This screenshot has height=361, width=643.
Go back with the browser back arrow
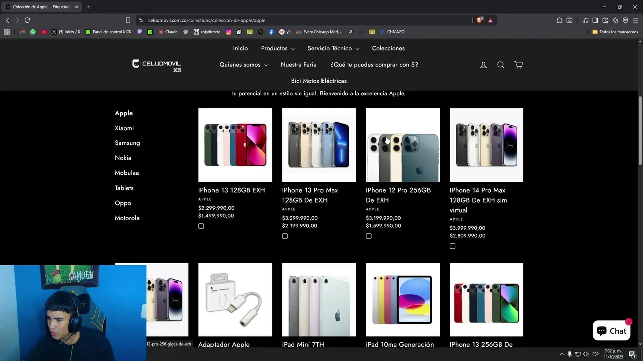pos(7,20)
